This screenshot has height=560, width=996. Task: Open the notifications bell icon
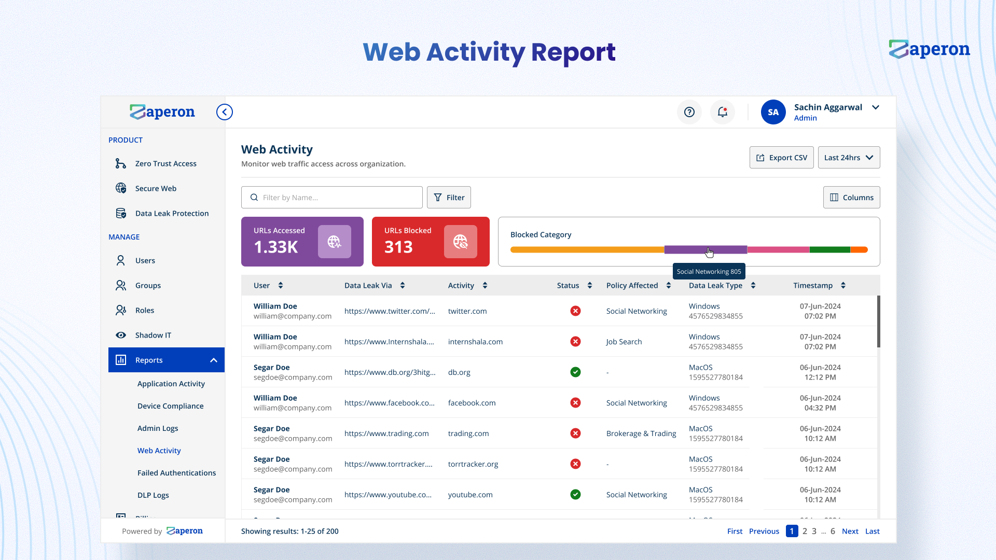click(x=722, y=112)
